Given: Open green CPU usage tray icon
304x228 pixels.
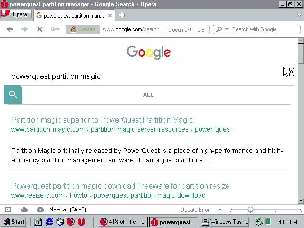Looking at the screenshot, I should 268,221.
